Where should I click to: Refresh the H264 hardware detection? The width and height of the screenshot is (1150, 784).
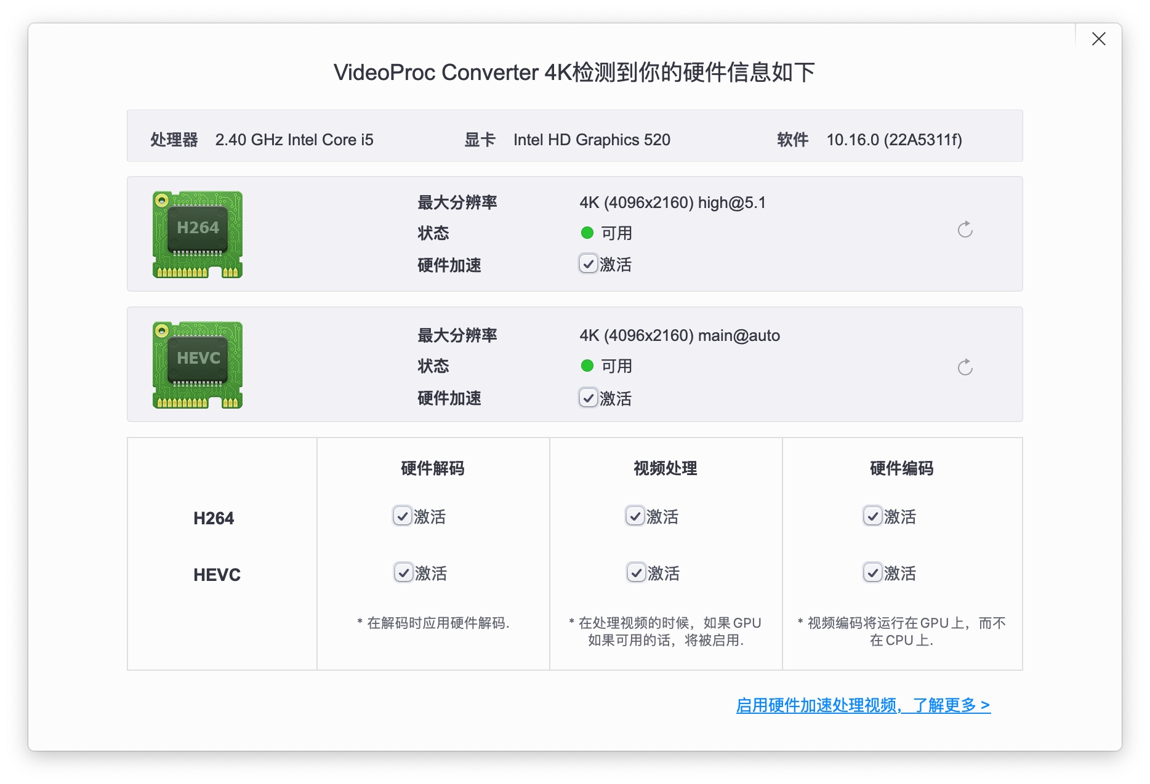tap(965, 230)
